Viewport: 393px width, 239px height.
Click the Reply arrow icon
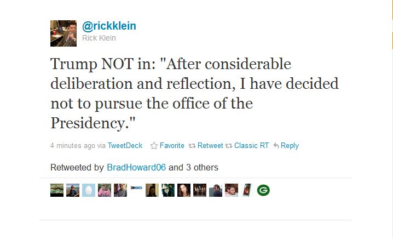(276, 146)
